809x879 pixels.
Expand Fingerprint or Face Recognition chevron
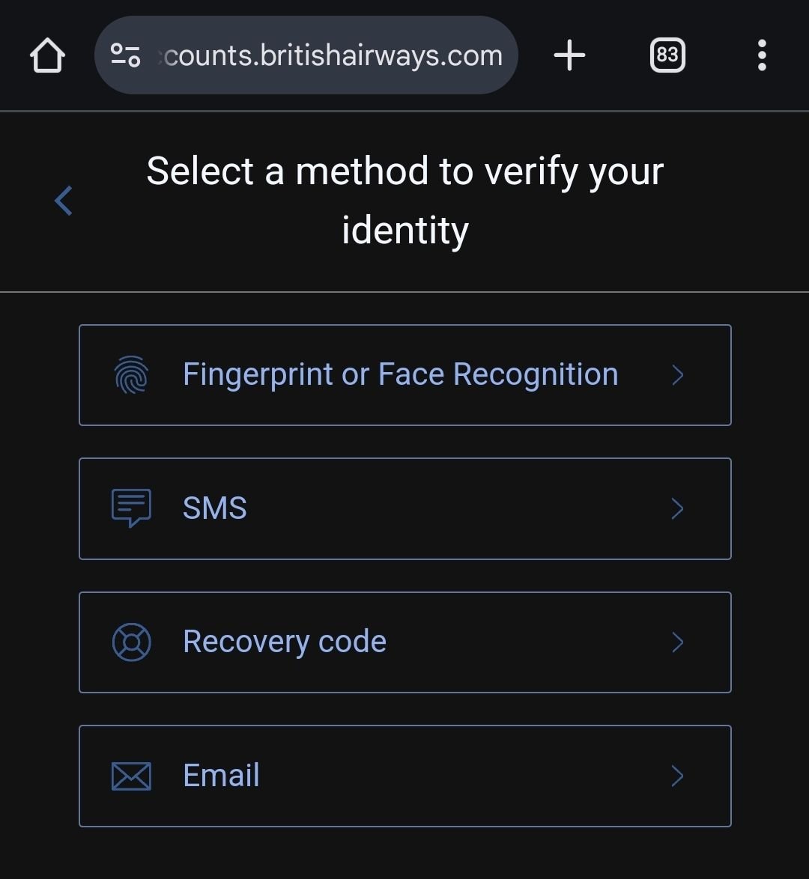(678, 375)
